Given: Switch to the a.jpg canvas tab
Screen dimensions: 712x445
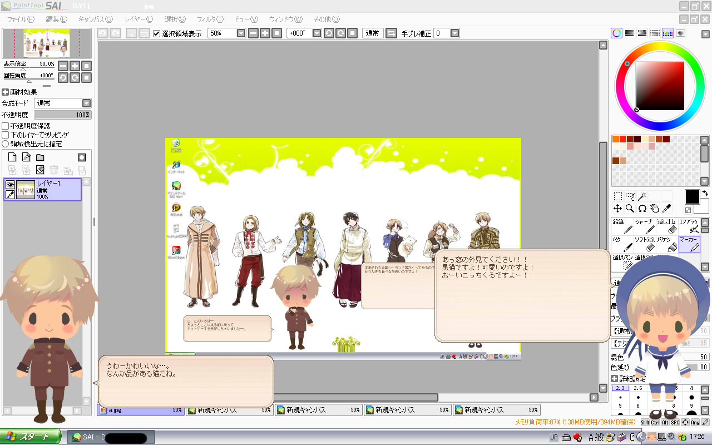Looking at the screenshot, I should (x=141, y=410).
